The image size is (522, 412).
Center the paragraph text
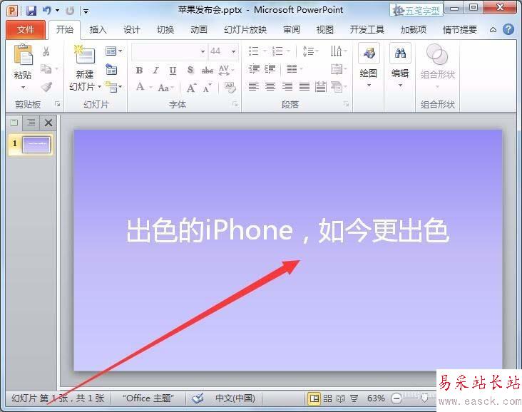(270, 87)
